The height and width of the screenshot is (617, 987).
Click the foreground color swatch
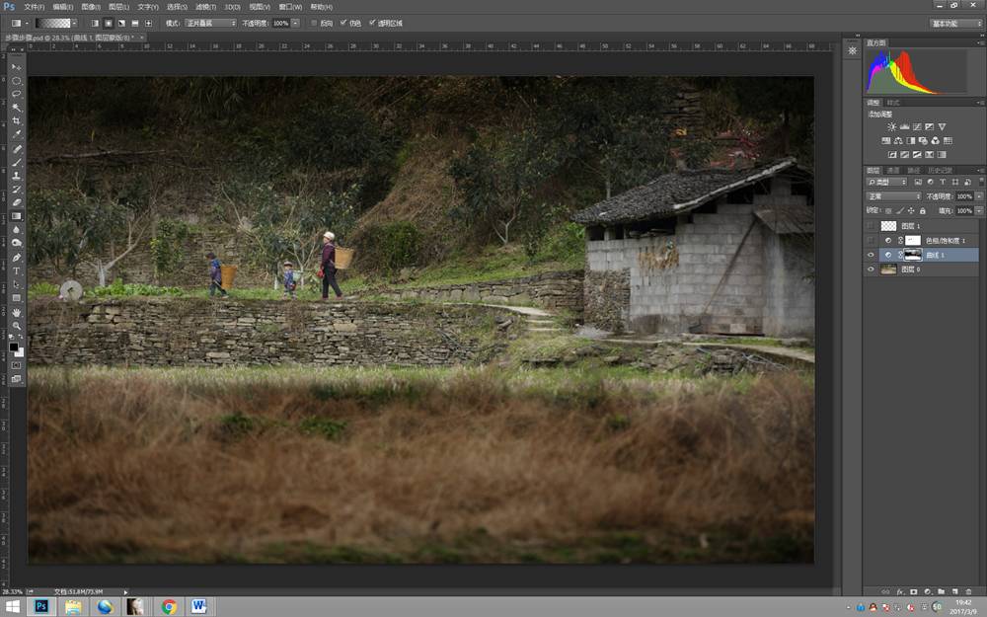pos(14,347)
